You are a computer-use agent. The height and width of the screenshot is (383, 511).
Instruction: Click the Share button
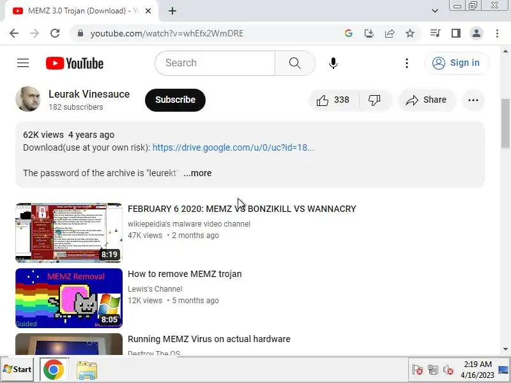pyautogui.click(x=427, y=100)
